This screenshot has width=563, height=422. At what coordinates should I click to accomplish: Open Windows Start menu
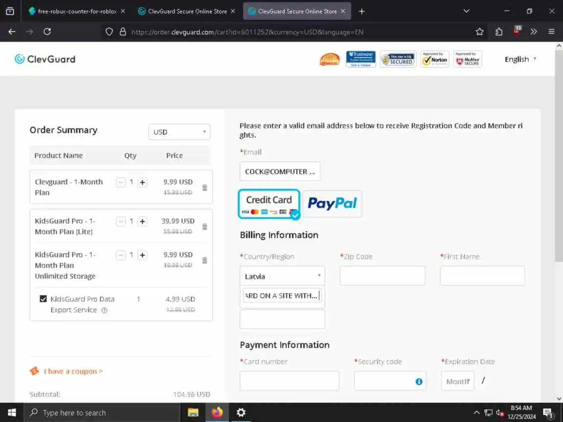12,413
